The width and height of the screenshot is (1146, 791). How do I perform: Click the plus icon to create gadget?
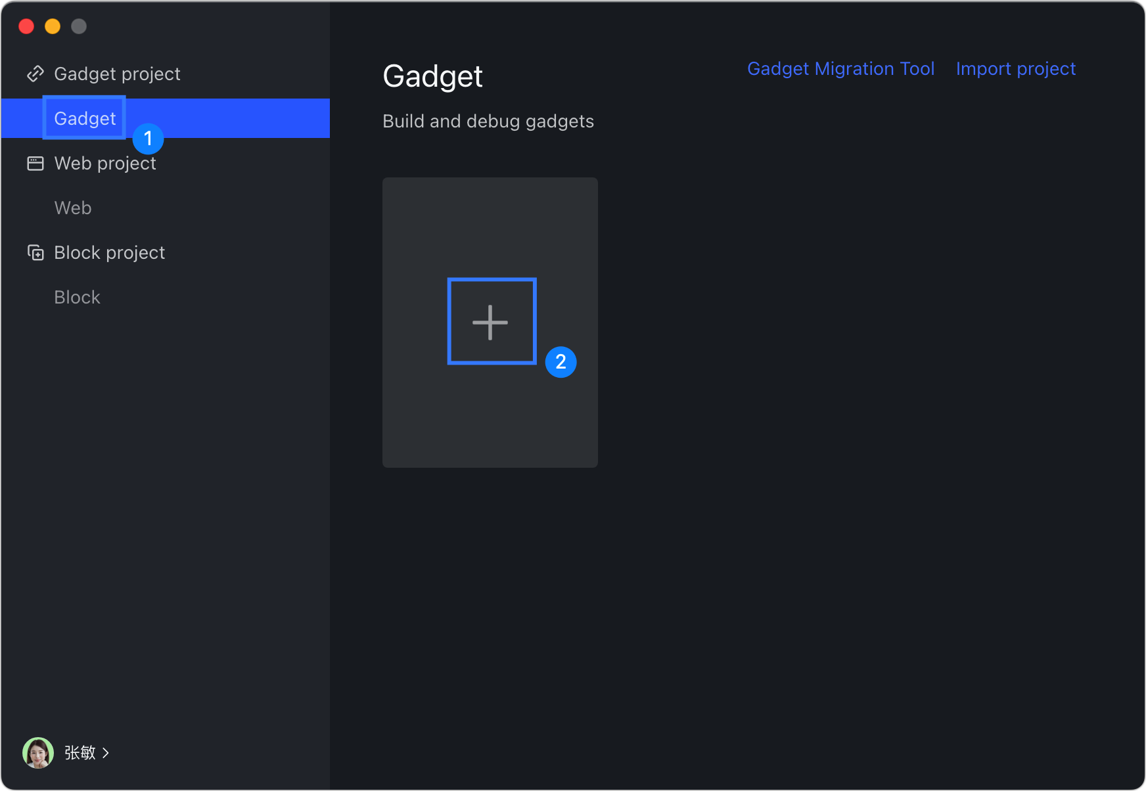click(x=490, y=322)
